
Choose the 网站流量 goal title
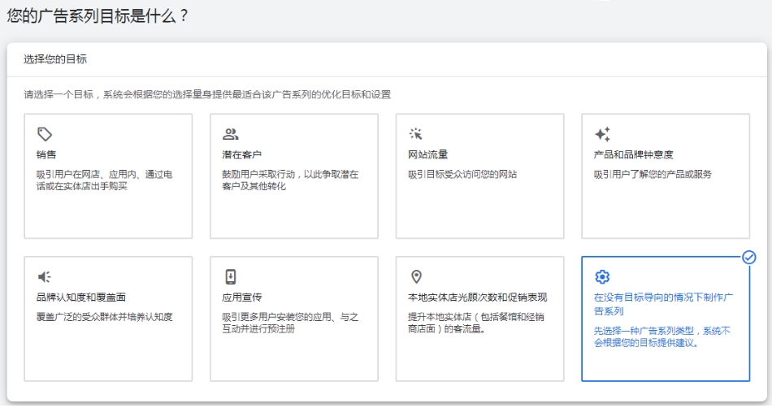[x=427, y=154]
